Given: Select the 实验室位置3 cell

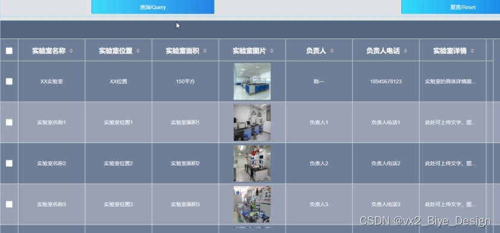Looking at the screenshot, I should coord(119,204).
